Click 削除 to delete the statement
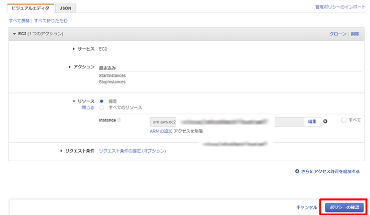This screenshot has height=215, width=370. click(355, 34)
